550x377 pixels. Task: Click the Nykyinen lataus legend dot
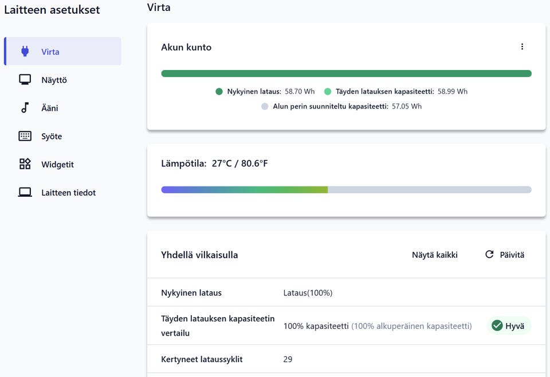219,91
